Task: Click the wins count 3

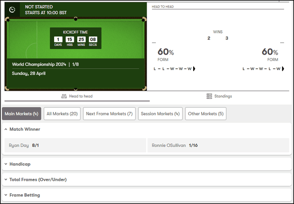Action: coord(227,38)
